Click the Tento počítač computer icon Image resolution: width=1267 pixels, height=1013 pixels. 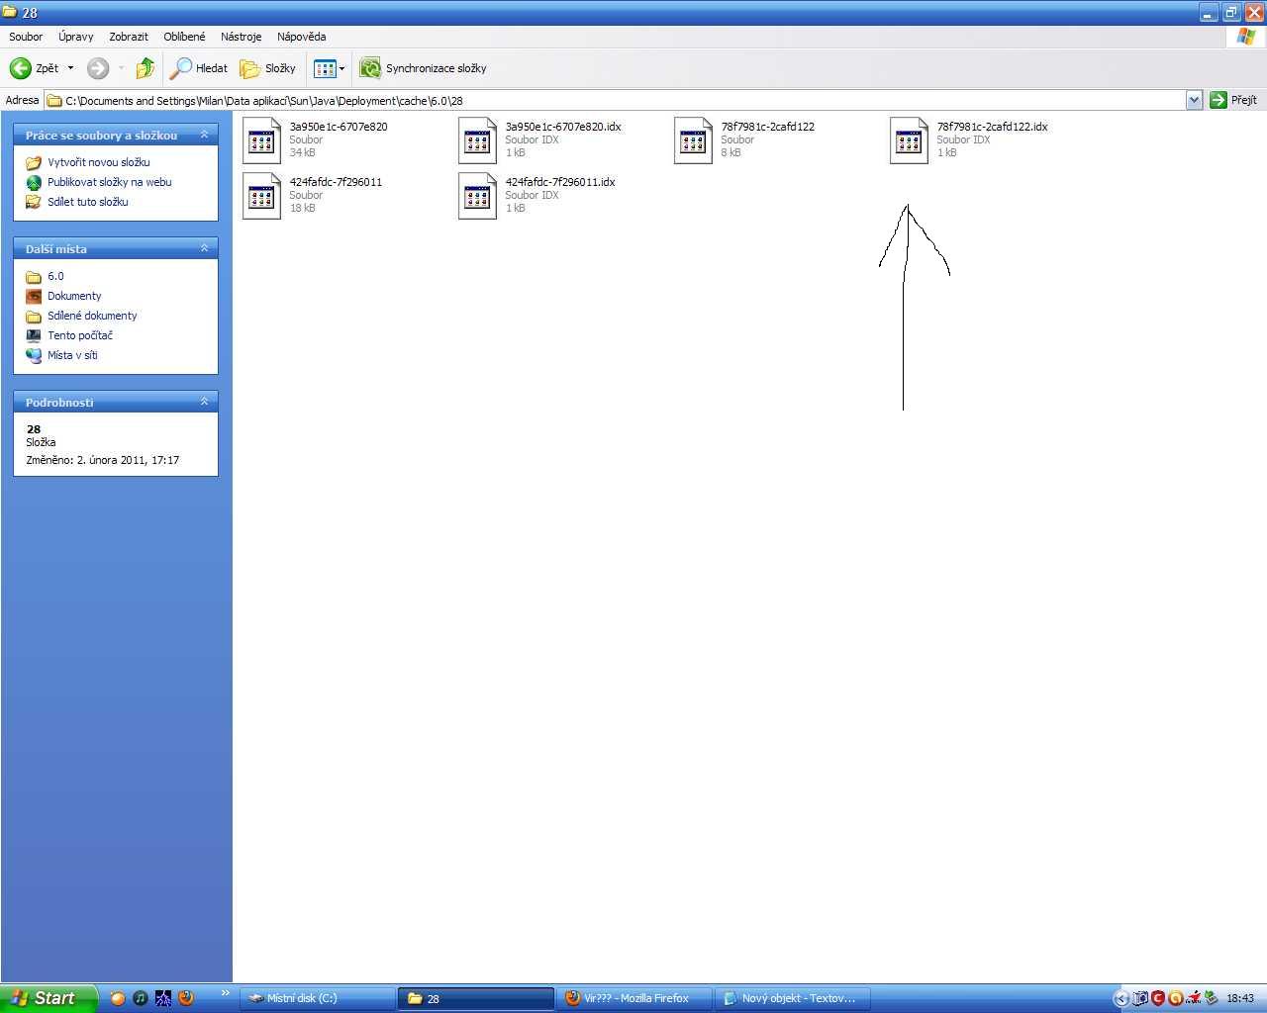click(34, 335)
